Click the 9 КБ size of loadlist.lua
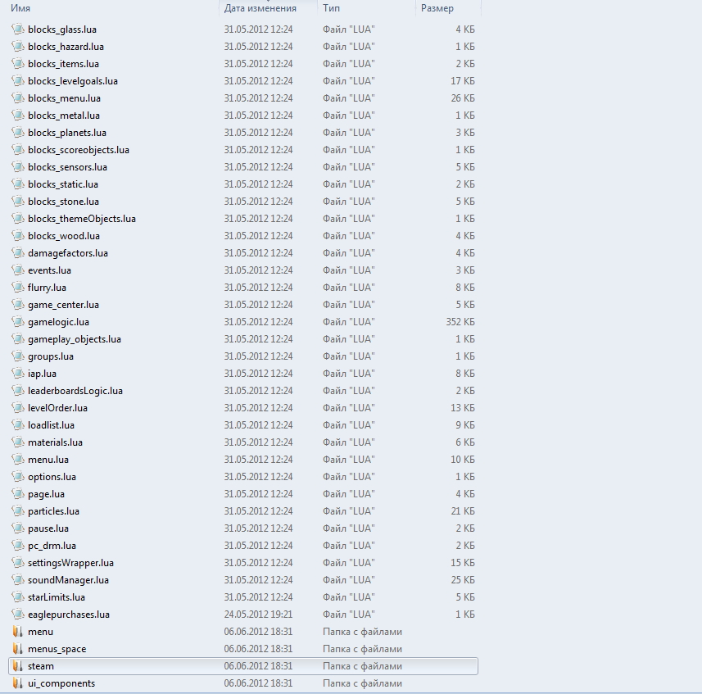This screenshot has height=694, width=702. click(465, 425)
